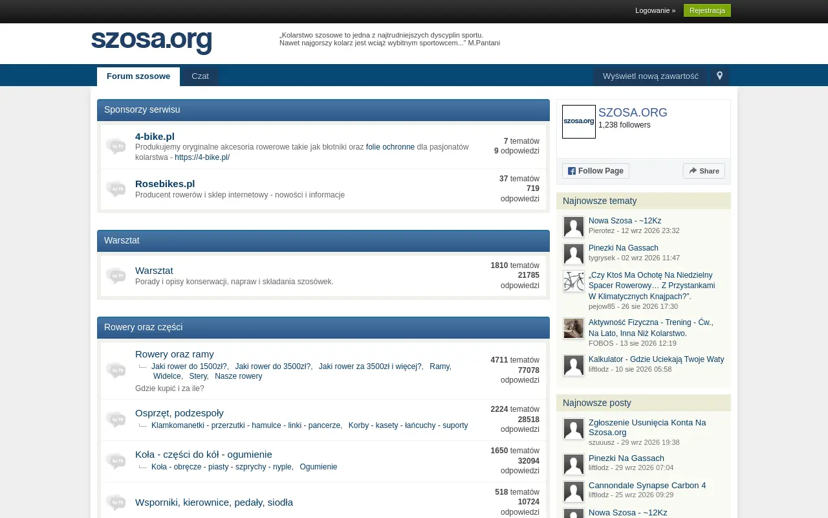Open the Nasze rowery subforum
828x518 pixels.
click(x=239, y=376)
